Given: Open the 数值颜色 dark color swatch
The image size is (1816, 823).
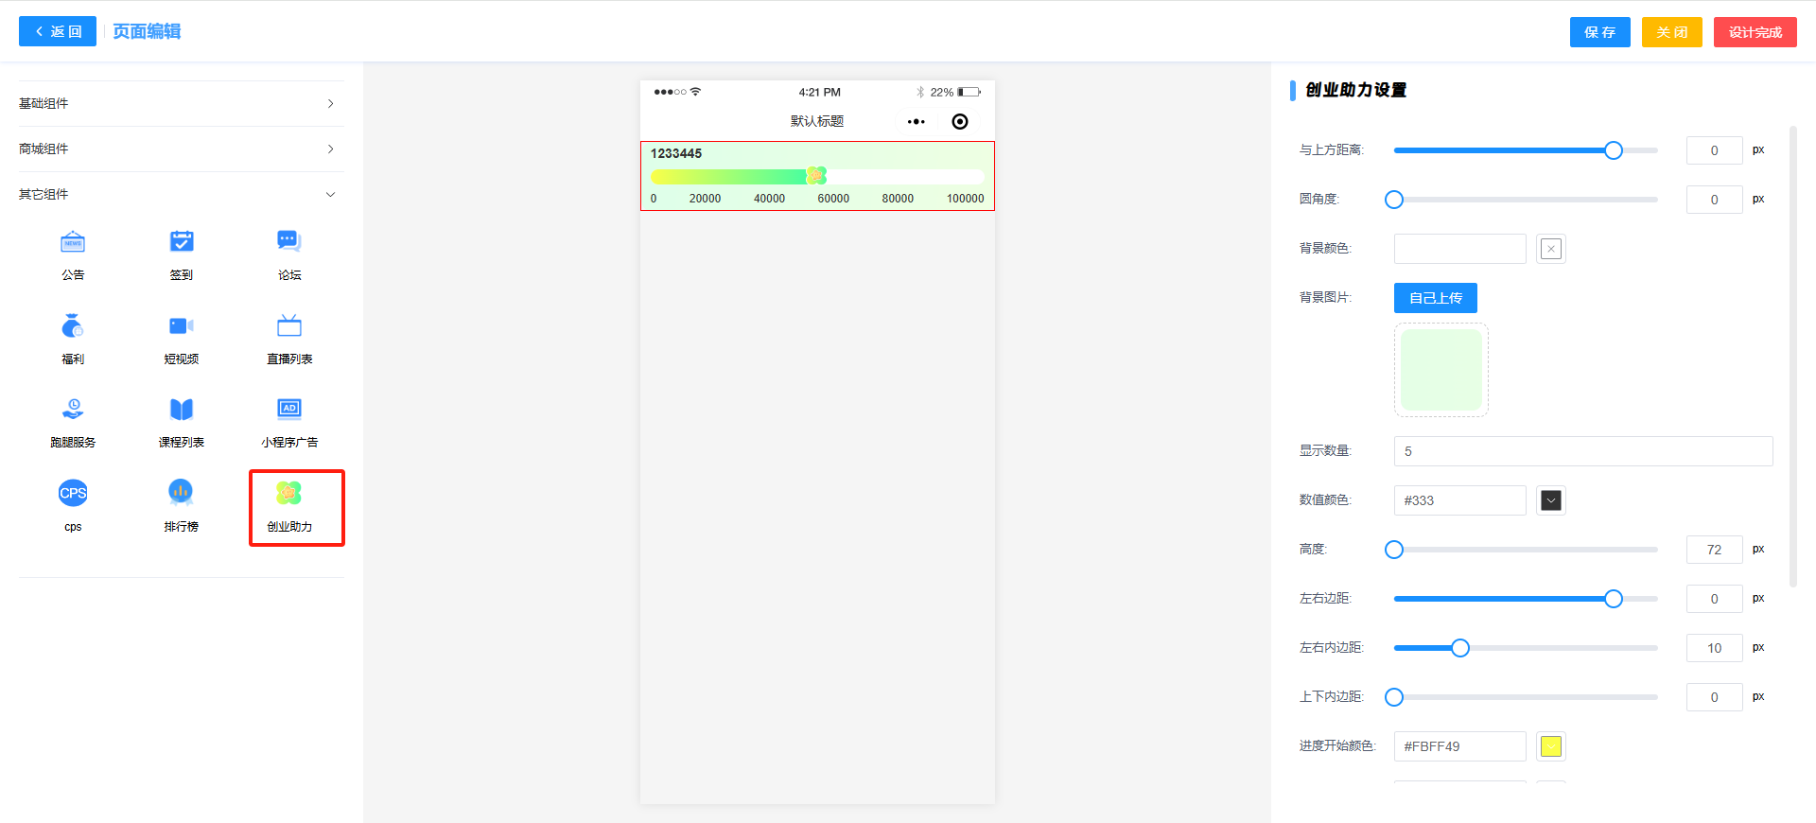Looking at the screenshot, I should click(x=1550, y=500).
